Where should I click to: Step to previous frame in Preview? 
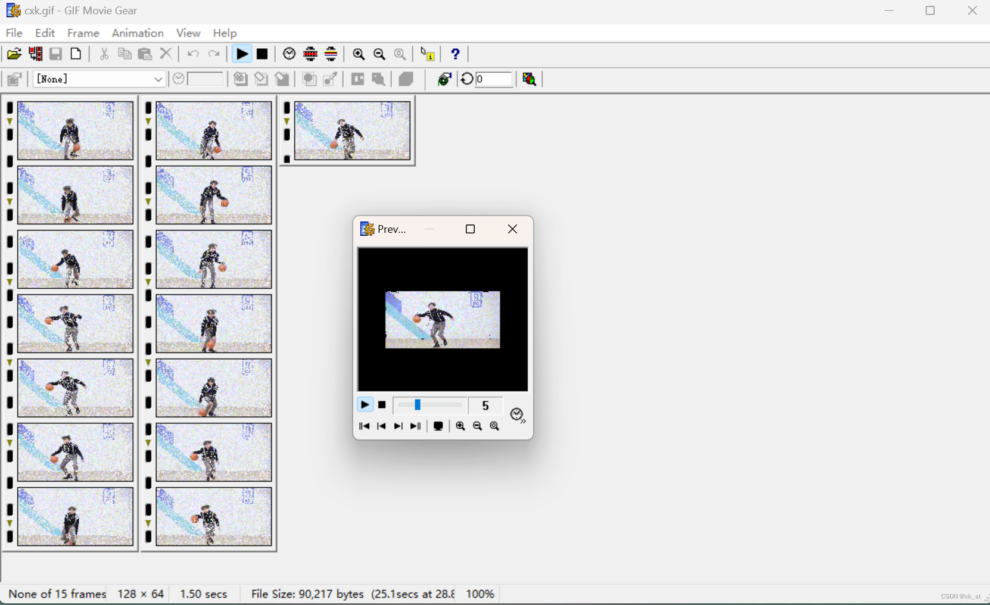tap(381, 426)
